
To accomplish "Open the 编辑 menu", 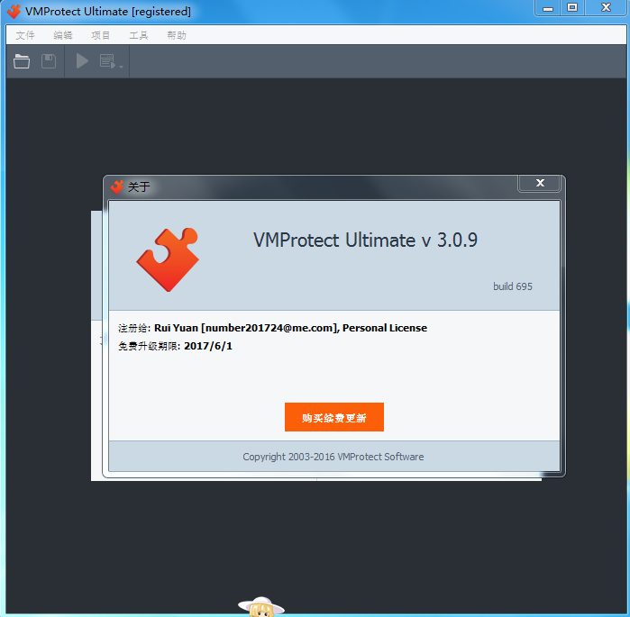I will [63, 35].
